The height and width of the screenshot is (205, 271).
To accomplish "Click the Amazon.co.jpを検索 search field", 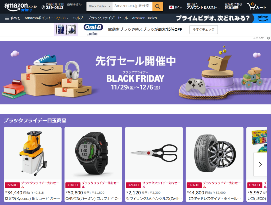I will click(132, 7).
